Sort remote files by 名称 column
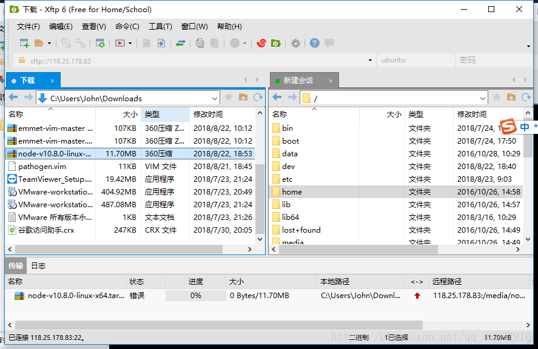538x349 pixels. pyautogui.click(x=314, y=114)
